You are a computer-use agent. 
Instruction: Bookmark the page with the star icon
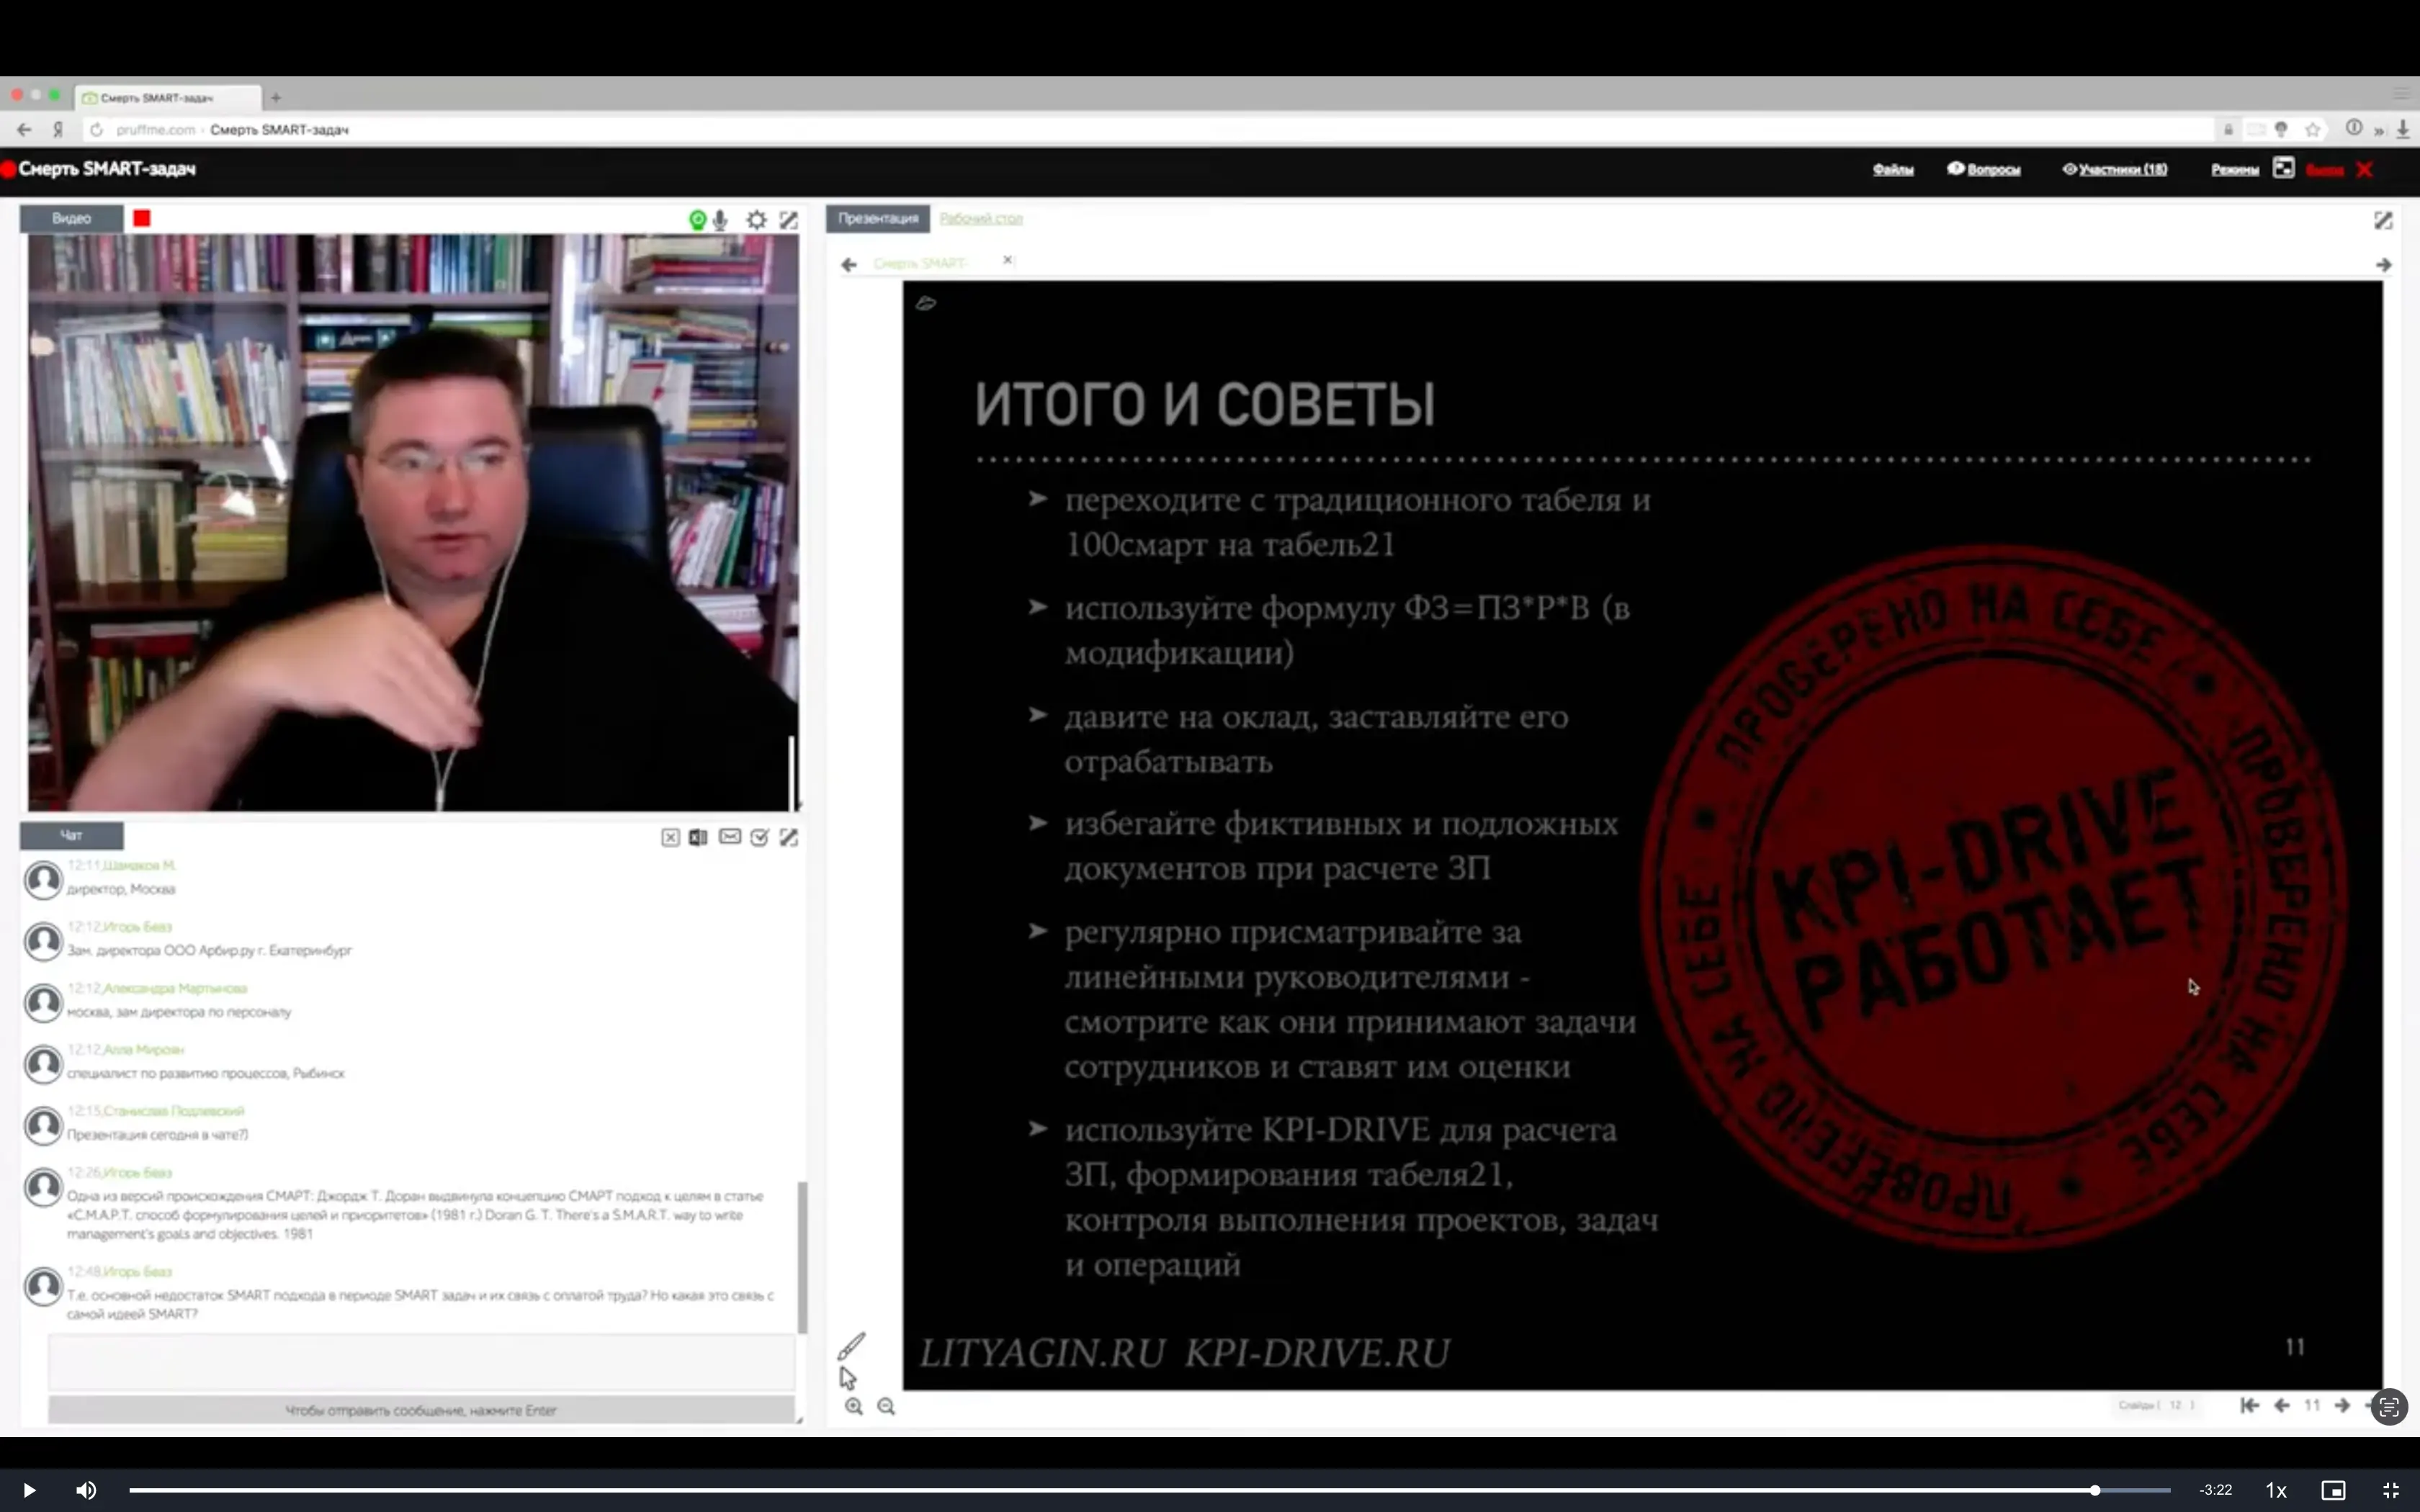coord(2313,129)
